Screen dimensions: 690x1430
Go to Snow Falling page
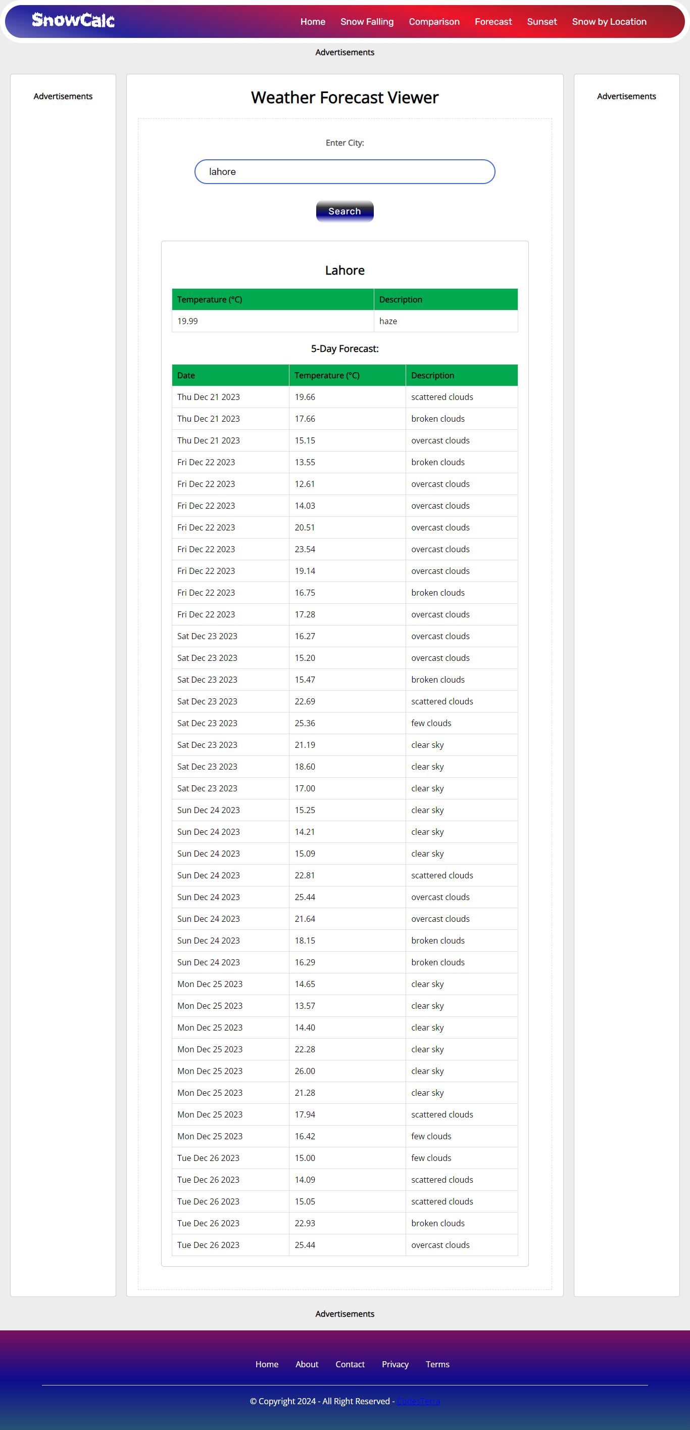367,22
